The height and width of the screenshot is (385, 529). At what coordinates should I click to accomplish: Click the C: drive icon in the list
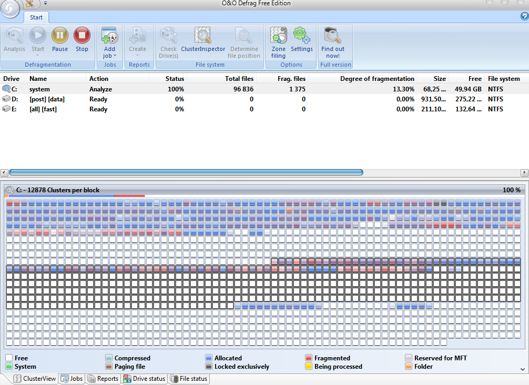[x=6, y=89]
